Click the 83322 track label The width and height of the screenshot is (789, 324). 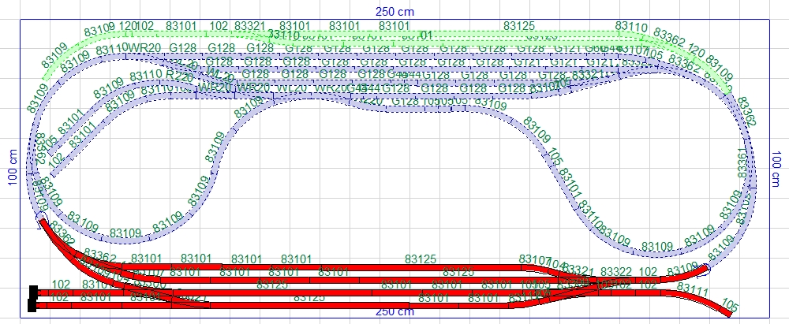[x=616, y=272]
